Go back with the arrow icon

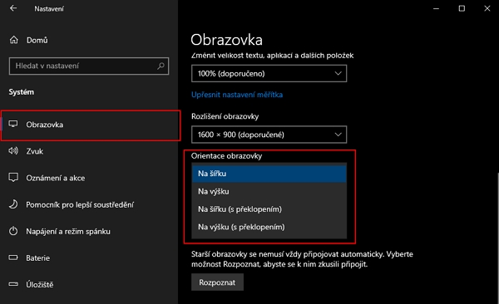13,8
